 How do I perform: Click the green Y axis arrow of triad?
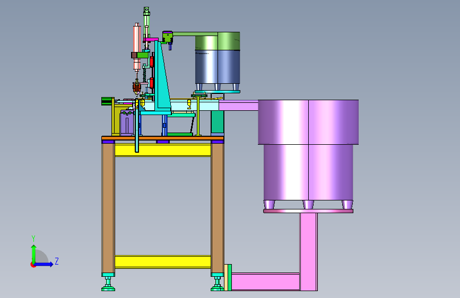(x=34, y=253)
